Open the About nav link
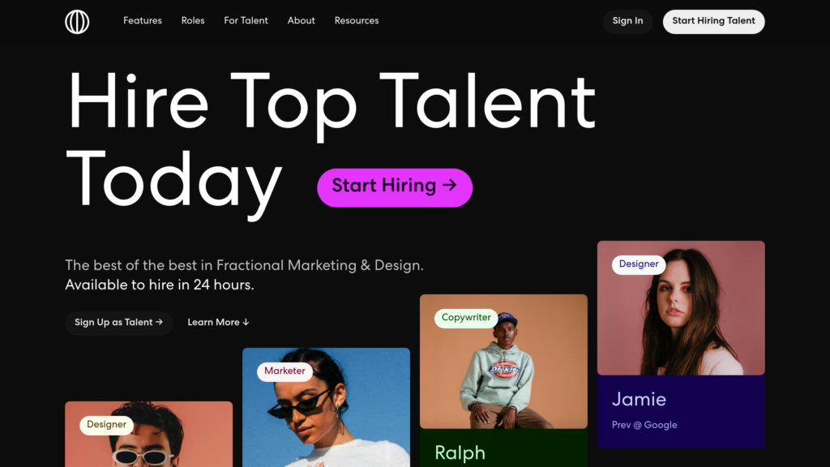 (301, 21)
